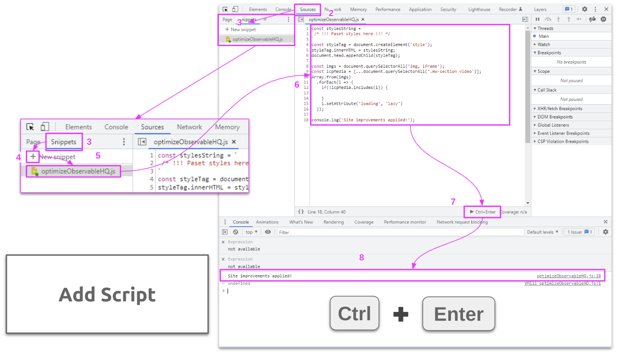Open the more tools three-dot icon
Screen dimensions: 620x353
coord(596,9)
